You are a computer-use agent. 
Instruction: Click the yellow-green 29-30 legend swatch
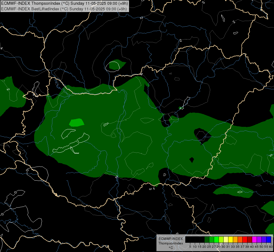221,239
